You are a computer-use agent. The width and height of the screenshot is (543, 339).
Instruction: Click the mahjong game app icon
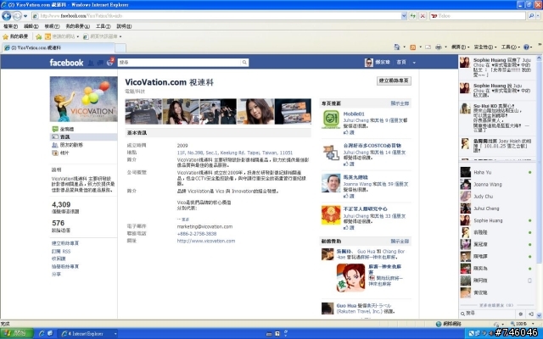pyautogui.click(x=350, y=277)
